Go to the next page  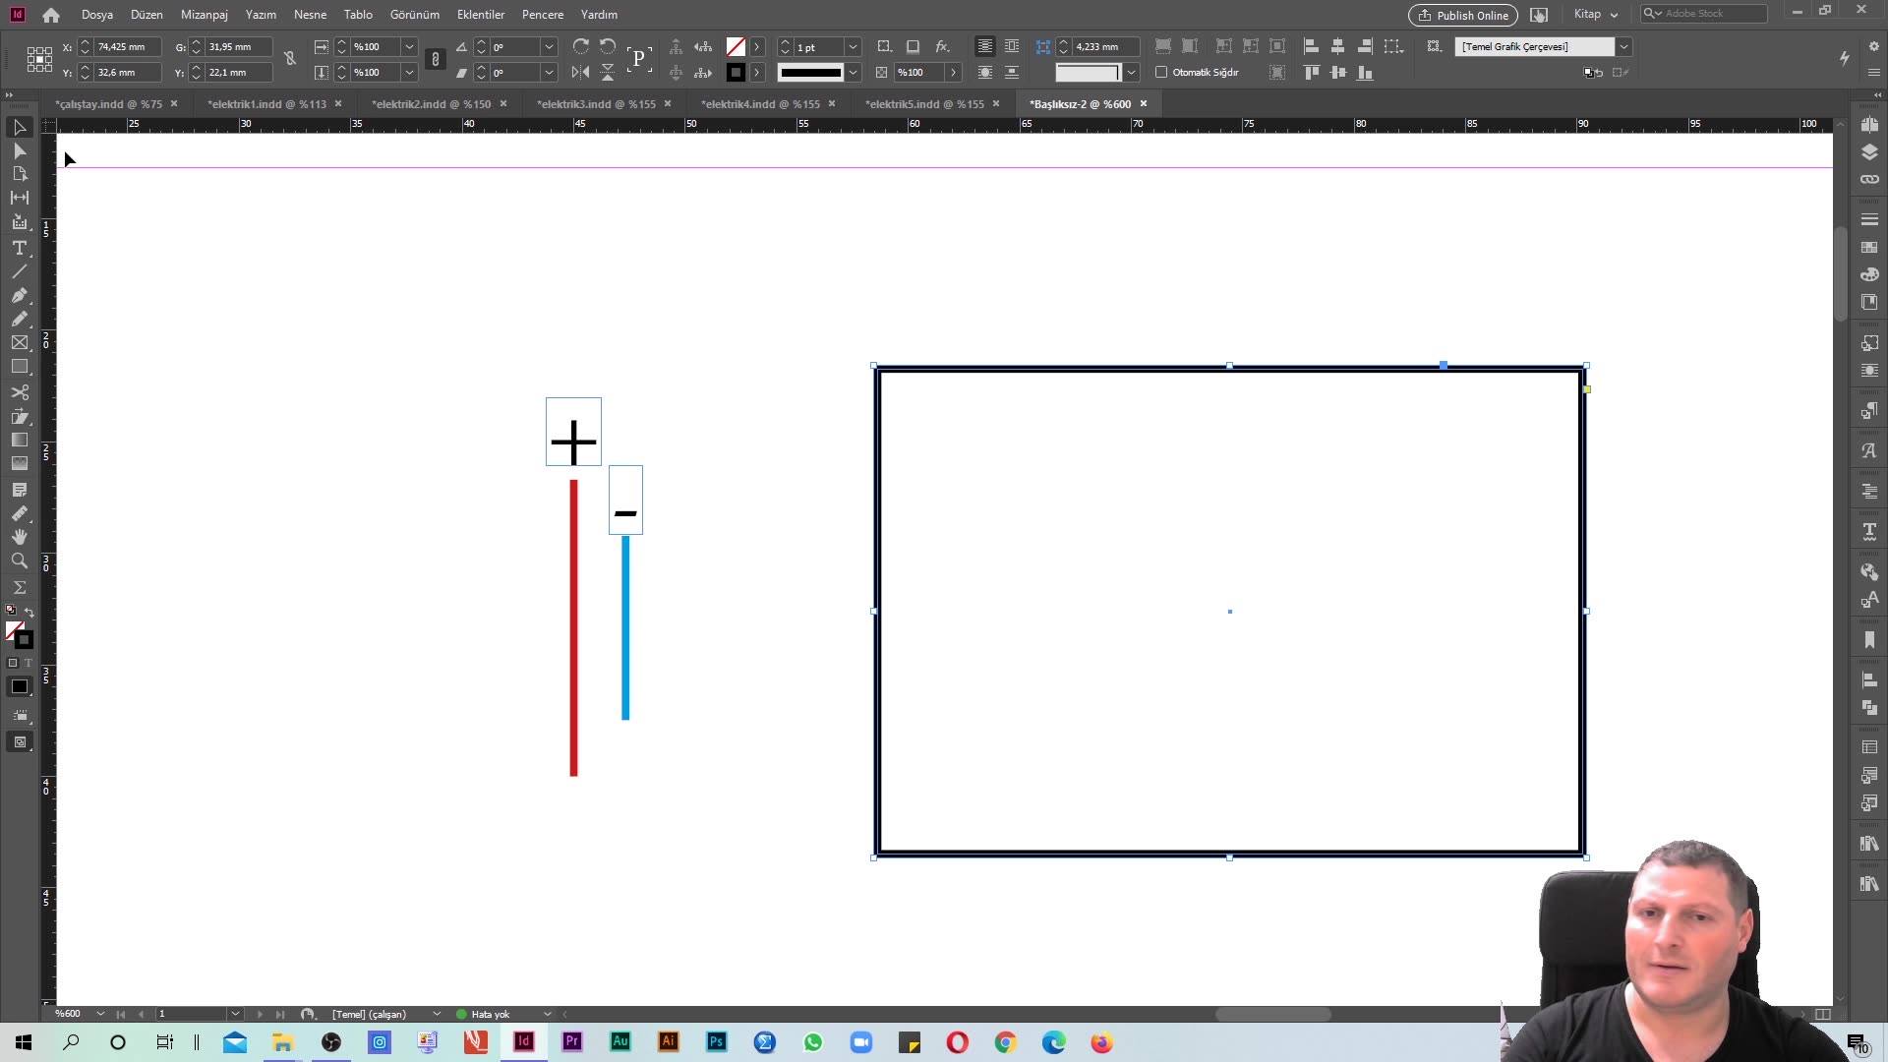point(259,1014)
